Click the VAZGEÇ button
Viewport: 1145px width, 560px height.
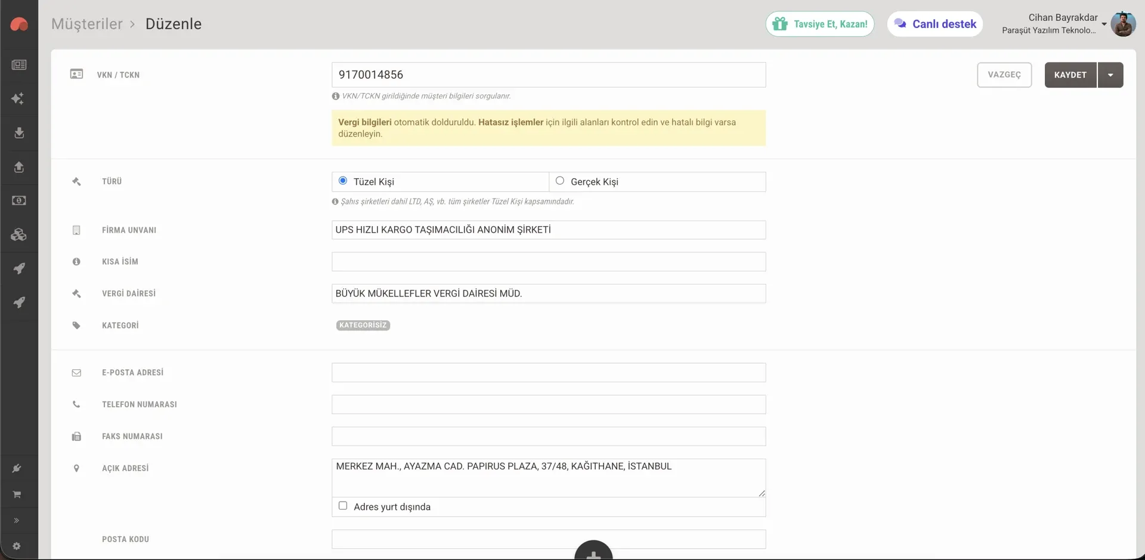click(1004, 75)
